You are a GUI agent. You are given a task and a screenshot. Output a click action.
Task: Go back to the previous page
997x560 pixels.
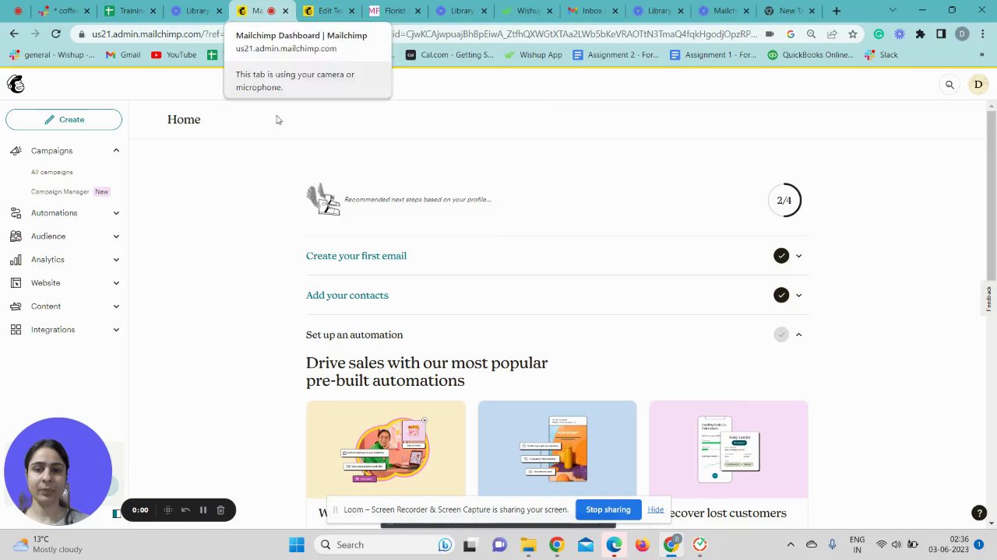point(14,34)
